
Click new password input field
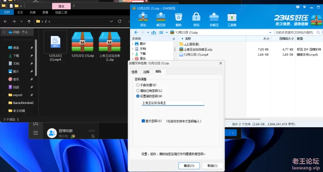(173, 103)
